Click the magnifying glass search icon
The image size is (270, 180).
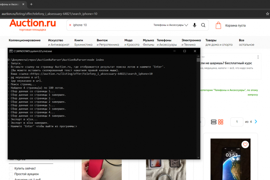point(203,25)
